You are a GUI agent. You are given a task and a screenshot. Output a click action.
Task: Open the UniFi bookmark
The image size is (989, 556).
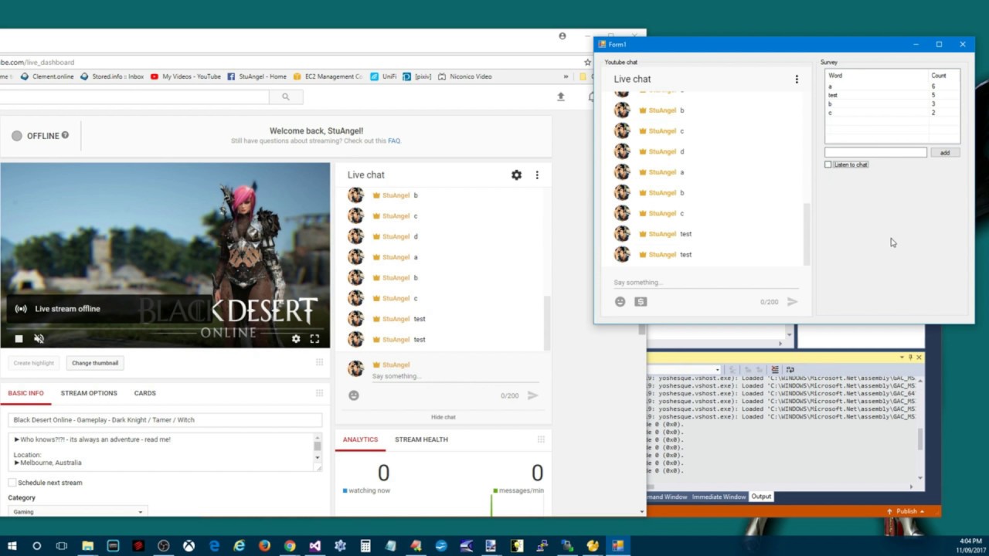coord(384,76)
